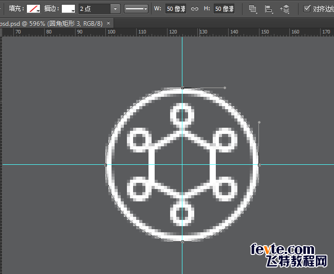Click the top anchor's direction handle

click(225, 88)
